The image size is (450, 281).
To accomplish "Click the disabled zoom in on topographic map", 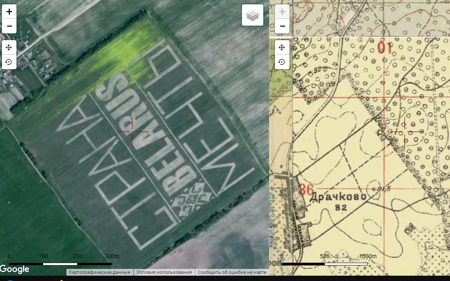I will point(282,12).
